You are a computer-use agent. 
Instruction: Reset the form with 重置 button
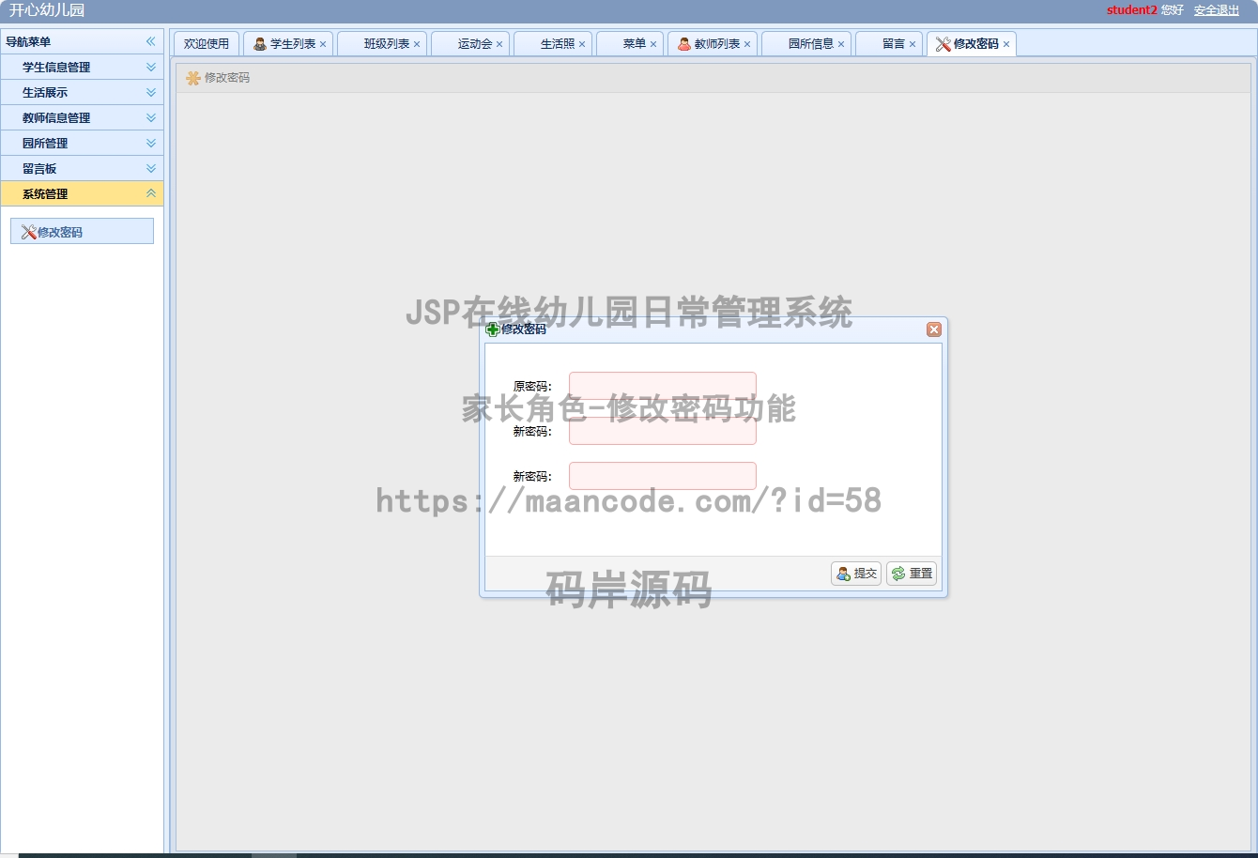click(912, 574)
